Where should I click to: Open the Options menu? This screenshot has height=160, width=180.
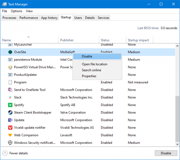[16, 11]
